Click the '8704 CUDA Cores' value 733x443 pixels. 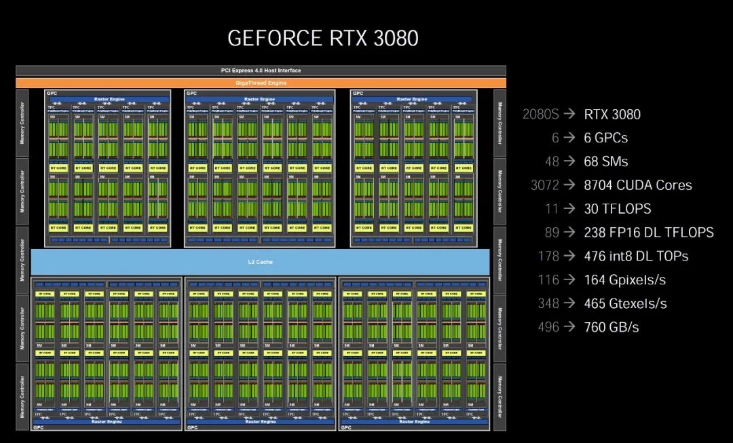pos(637,185)
